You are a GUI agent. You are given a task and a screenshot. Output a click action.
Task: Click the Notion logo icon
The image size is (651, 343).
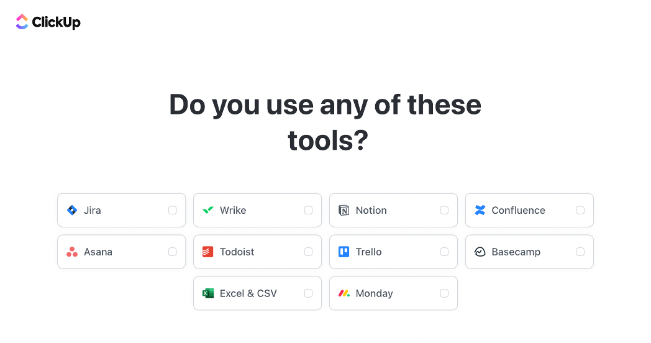344,210
